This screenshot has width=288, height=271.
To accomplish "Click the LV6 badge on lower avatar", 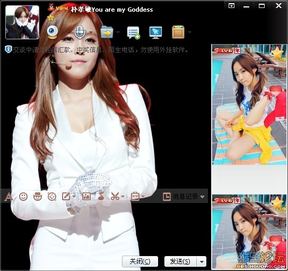I will point(224,200).
